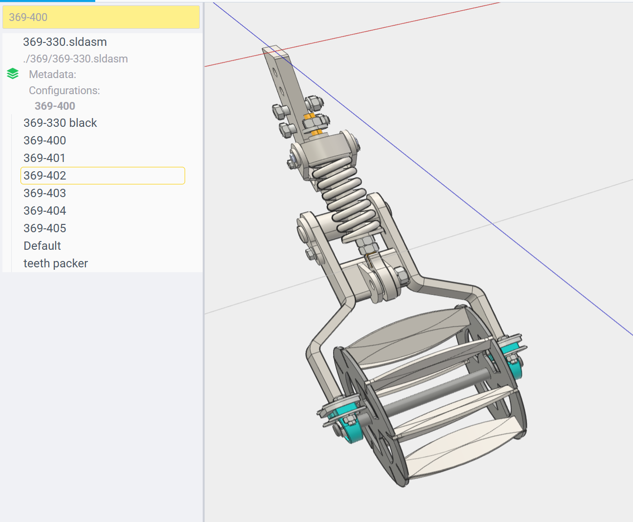This screenshot has height=522, width=633.
Task: Expand the Metadata: section label
Action: pos(52,75)
